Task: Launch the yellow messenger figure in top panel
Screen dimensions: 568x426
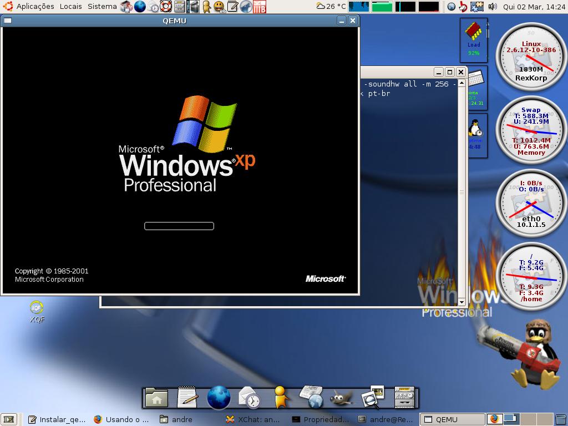Action: click(x=206, y=6)
